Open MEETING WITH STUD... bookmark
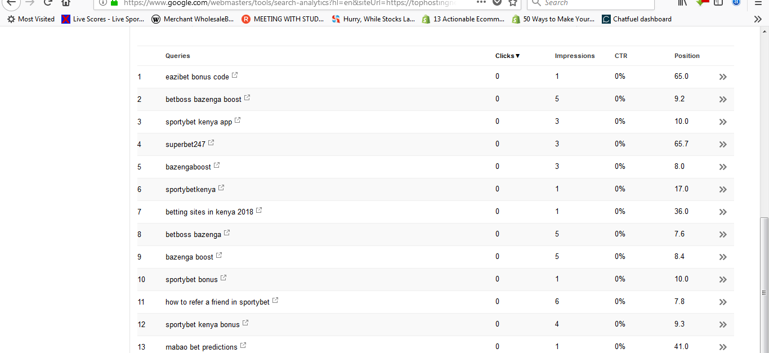 click(x=283, y=19)
